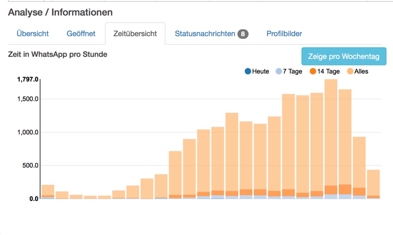Viewport: 393px width, 235px height.
Task: Click the tallest bar in the chart
Action: pyautogui.click(x=331, y=139)
